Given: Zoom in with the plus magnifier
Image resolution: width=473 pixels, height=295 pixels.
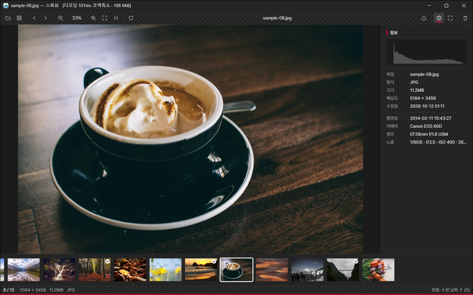Looking at the screenshot, I should click(93, 18).
